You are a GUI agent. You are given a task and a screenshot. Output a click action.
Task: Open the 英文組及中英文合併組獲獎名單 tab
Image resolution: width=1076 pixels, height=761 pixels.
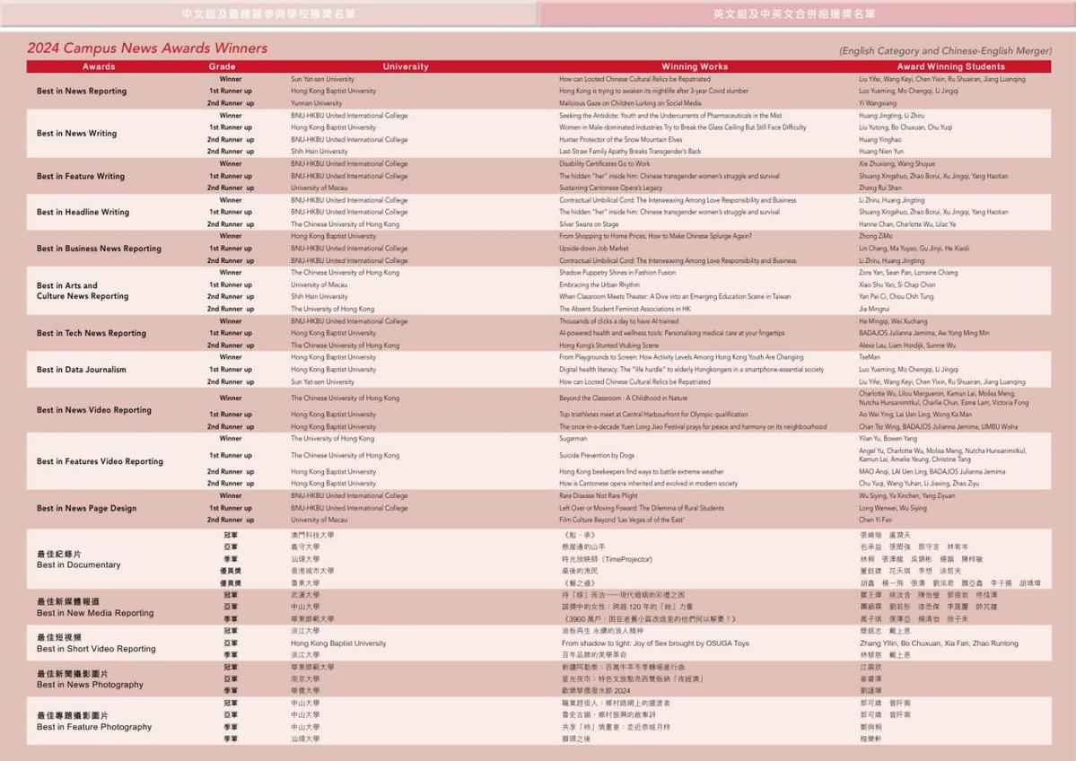[x=807, y=14]
